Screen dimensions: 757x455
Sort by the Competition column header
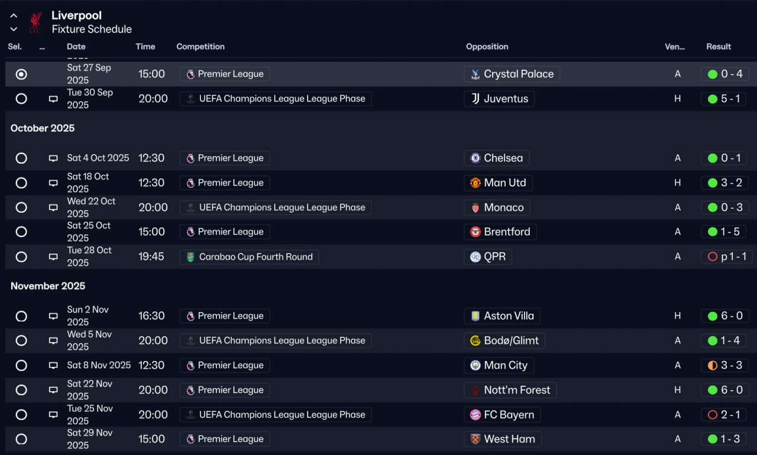[200, 47]
